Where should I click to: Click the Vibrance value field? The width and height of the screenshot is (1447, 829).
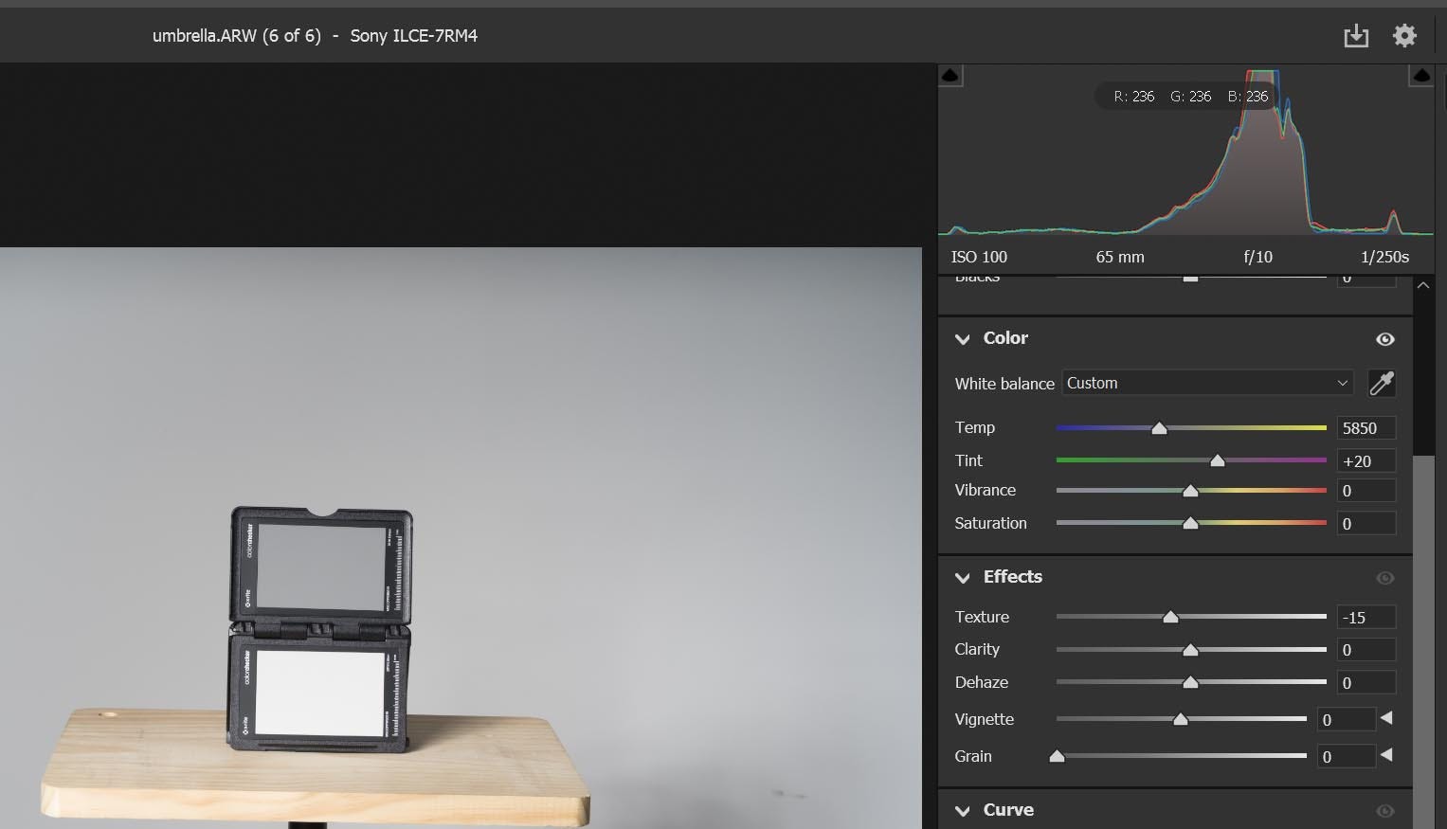click(x=1366, y=491)
